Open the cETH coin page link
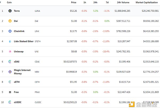Image resolution: width=160 pixels, height=110 pixels. point(17,82)
